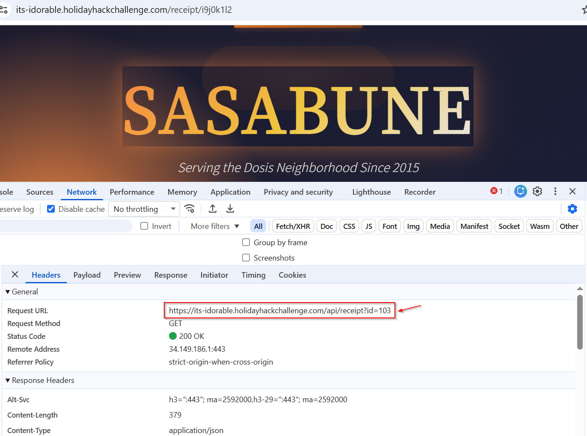The image size is (587, 436).
Task: Open network conditions wifi icon
Action: click(x=189, y=209)
